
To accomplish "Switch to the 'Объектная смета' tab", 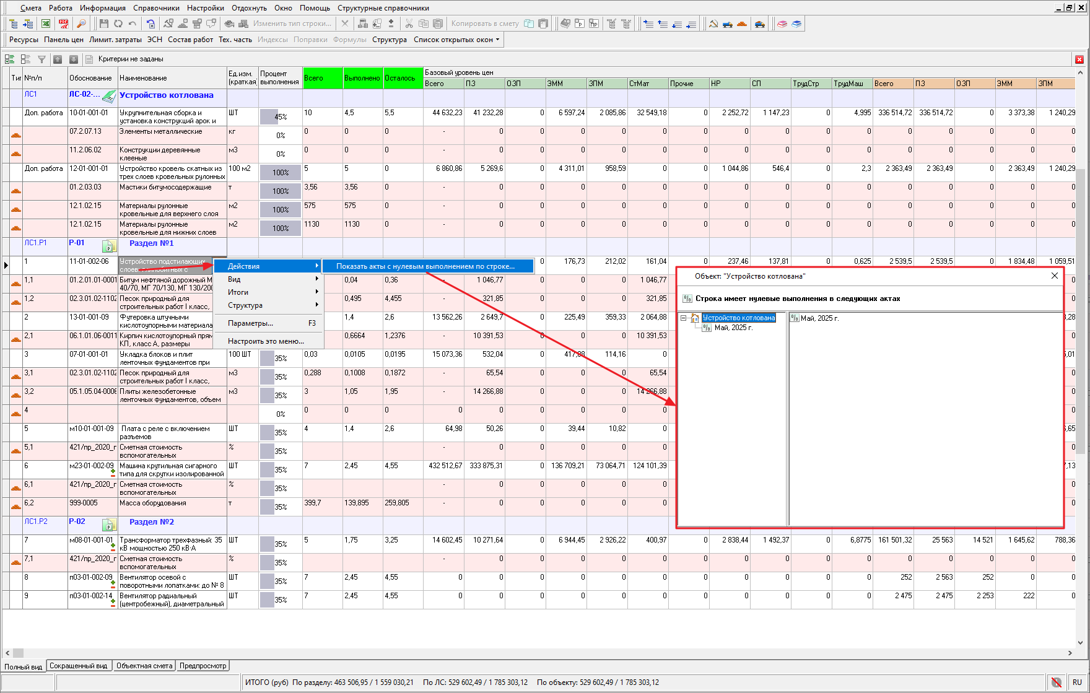I will 144,666.
